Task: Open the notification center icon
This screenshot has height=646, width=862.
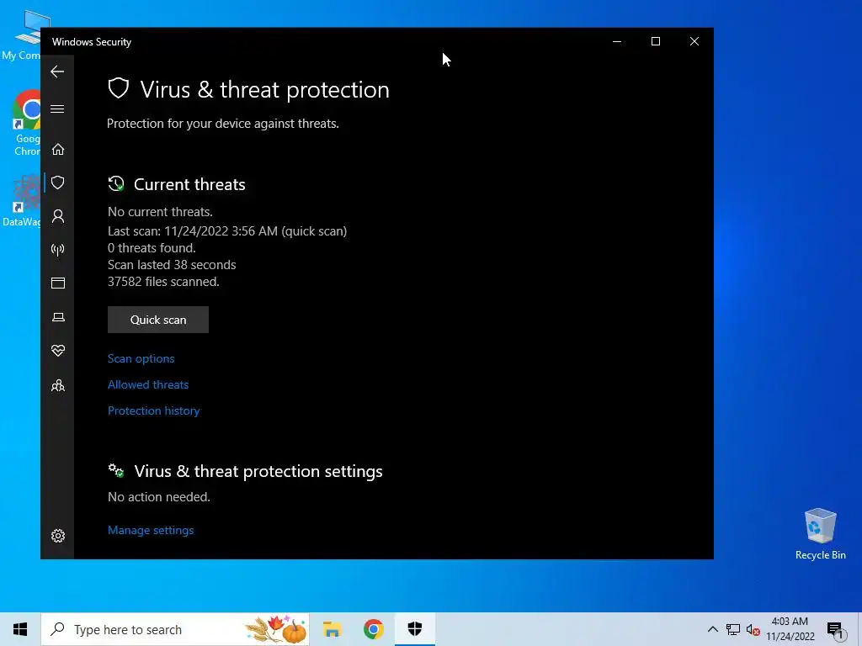Action: (x=835, y=630)
